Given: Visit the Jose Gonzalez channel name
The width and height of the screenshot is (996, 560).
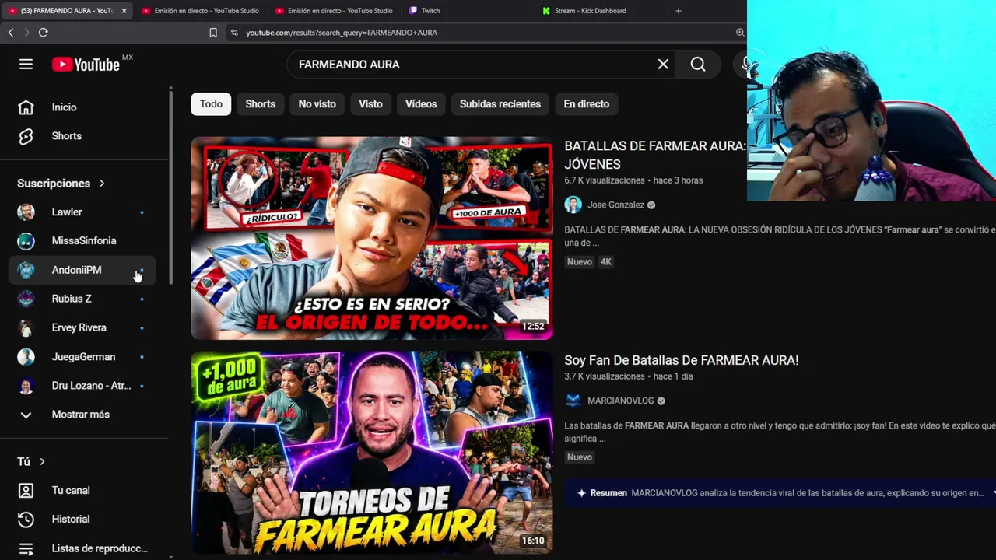Looking at the screenshot, I should click(615, 205).
